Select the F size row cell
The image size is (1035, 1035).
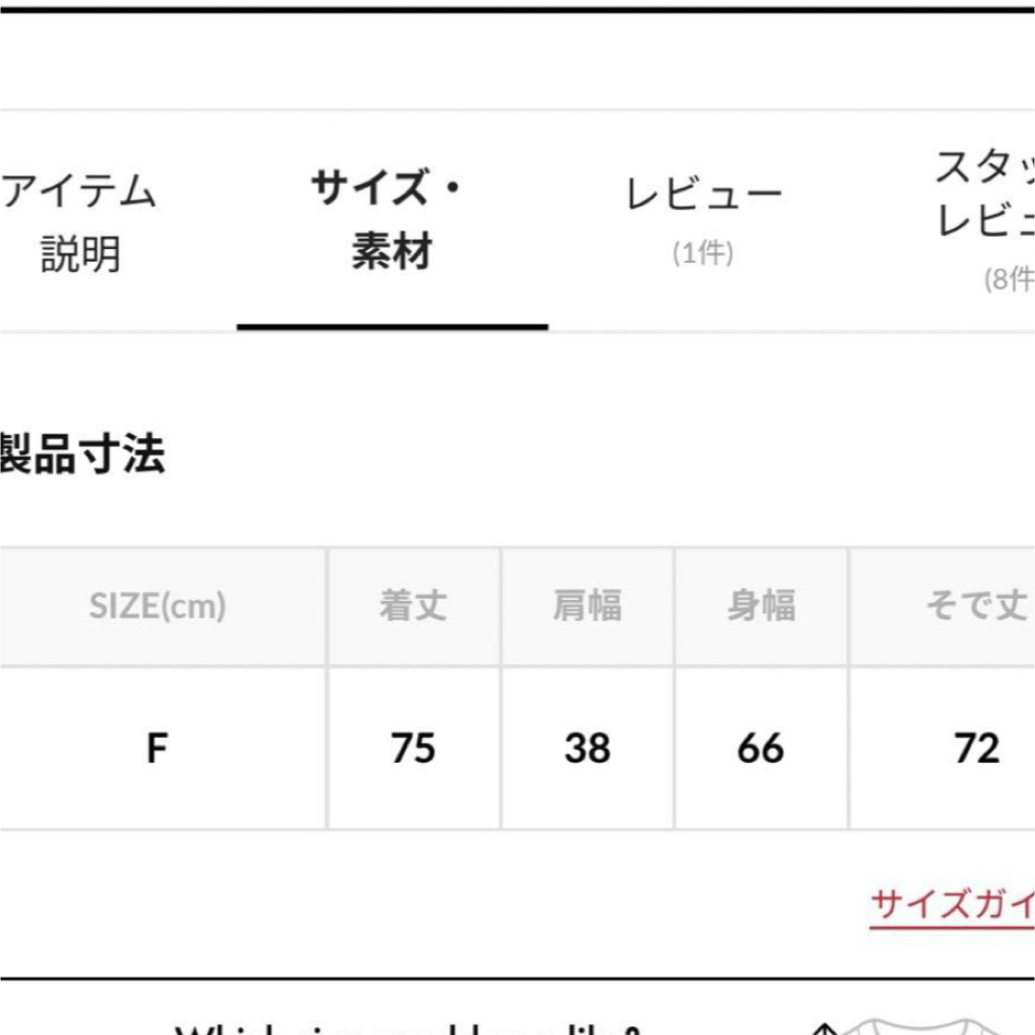click(x=156, y=748)
